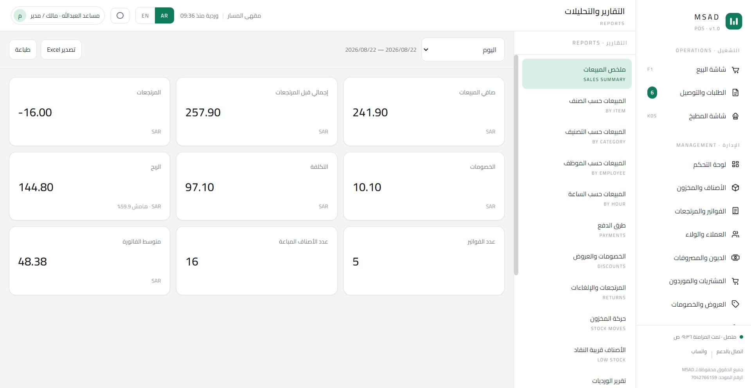Click the واتساب WhatsApp link
Screen dimensions: 751x388
pos(699,352)
